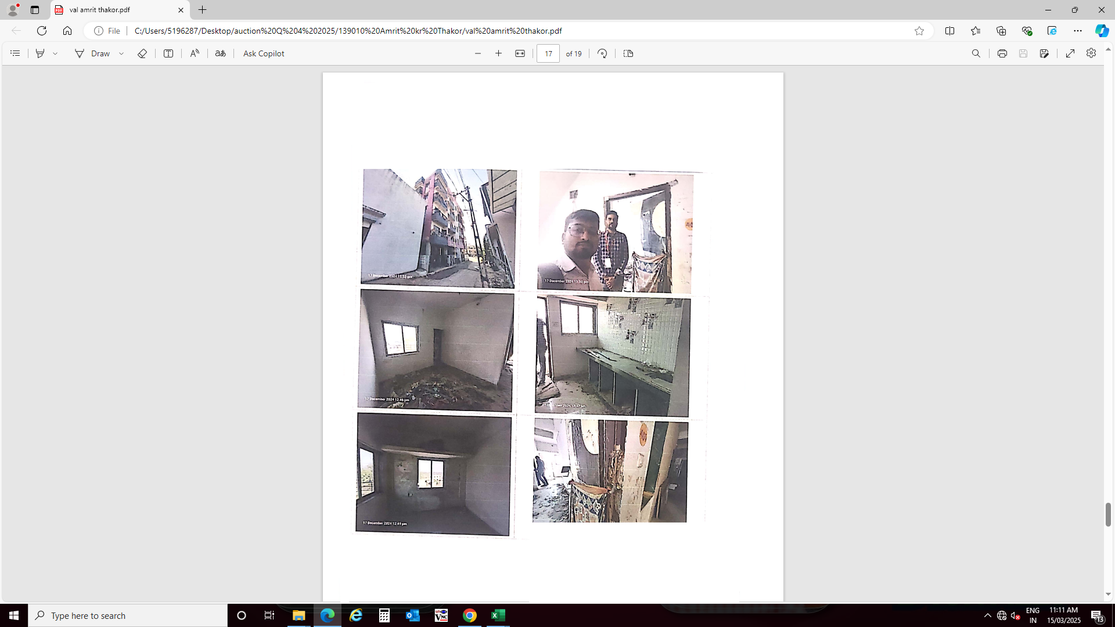Image resolution: width=1115 pixels, height=627 pixels.
Task: Open the page view layout options
Action: coord(628,53)
